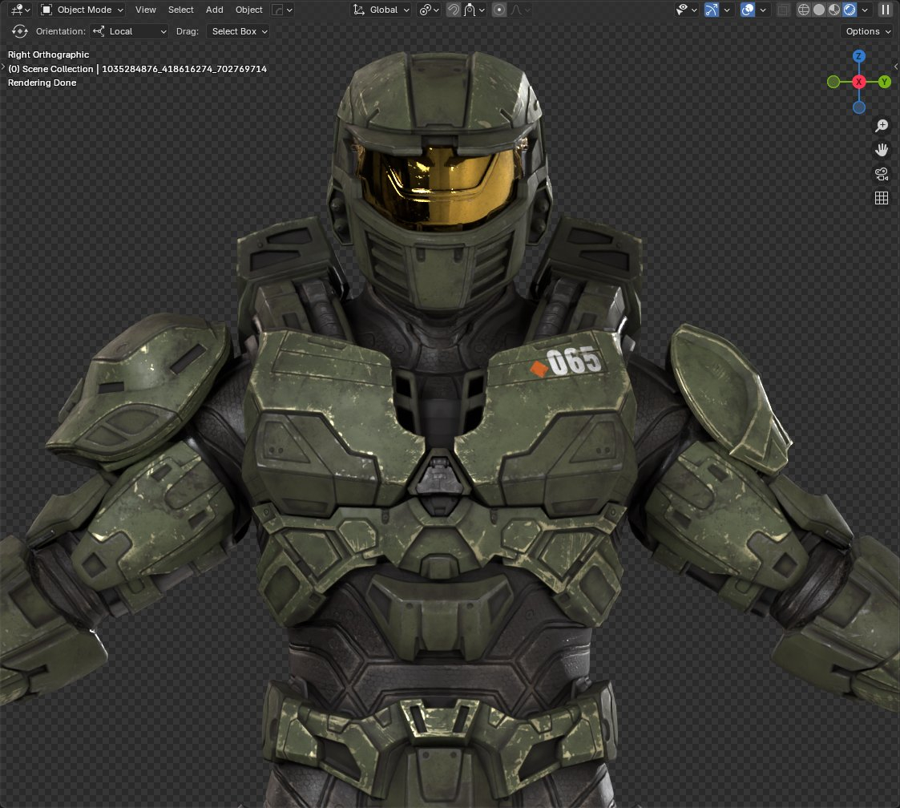Expand the Drag Select Box dropdown
Image resolution: width=900 pixels, height=808 pixels.
click(238, 31)
